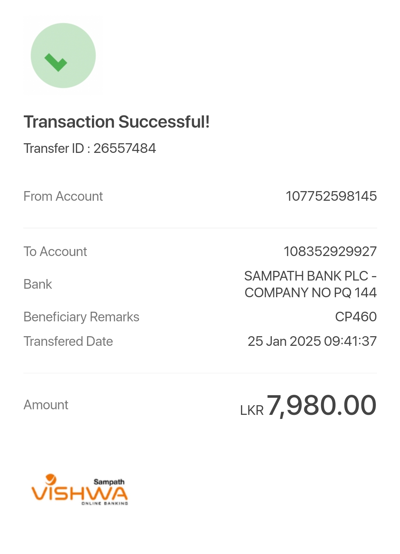Click the 'ONLINE BANKING' text in the logo
Image resolution: width=400 pixels, height=554 pixels.
pos(105,504)
